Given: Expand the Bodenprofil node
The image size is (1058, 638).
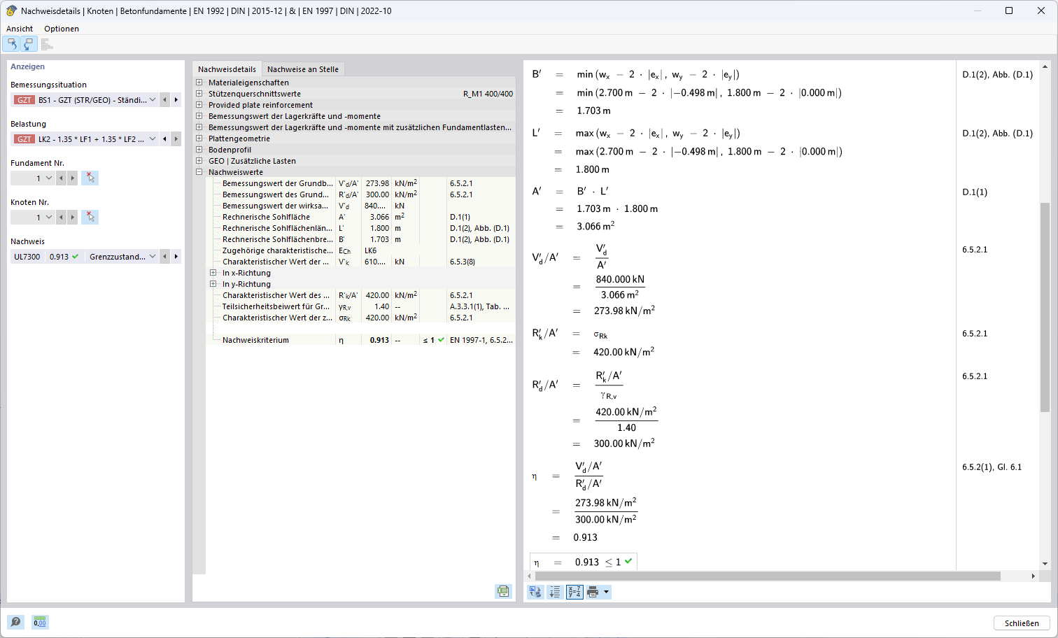Looking at the screenshot, I should (199, 150).
